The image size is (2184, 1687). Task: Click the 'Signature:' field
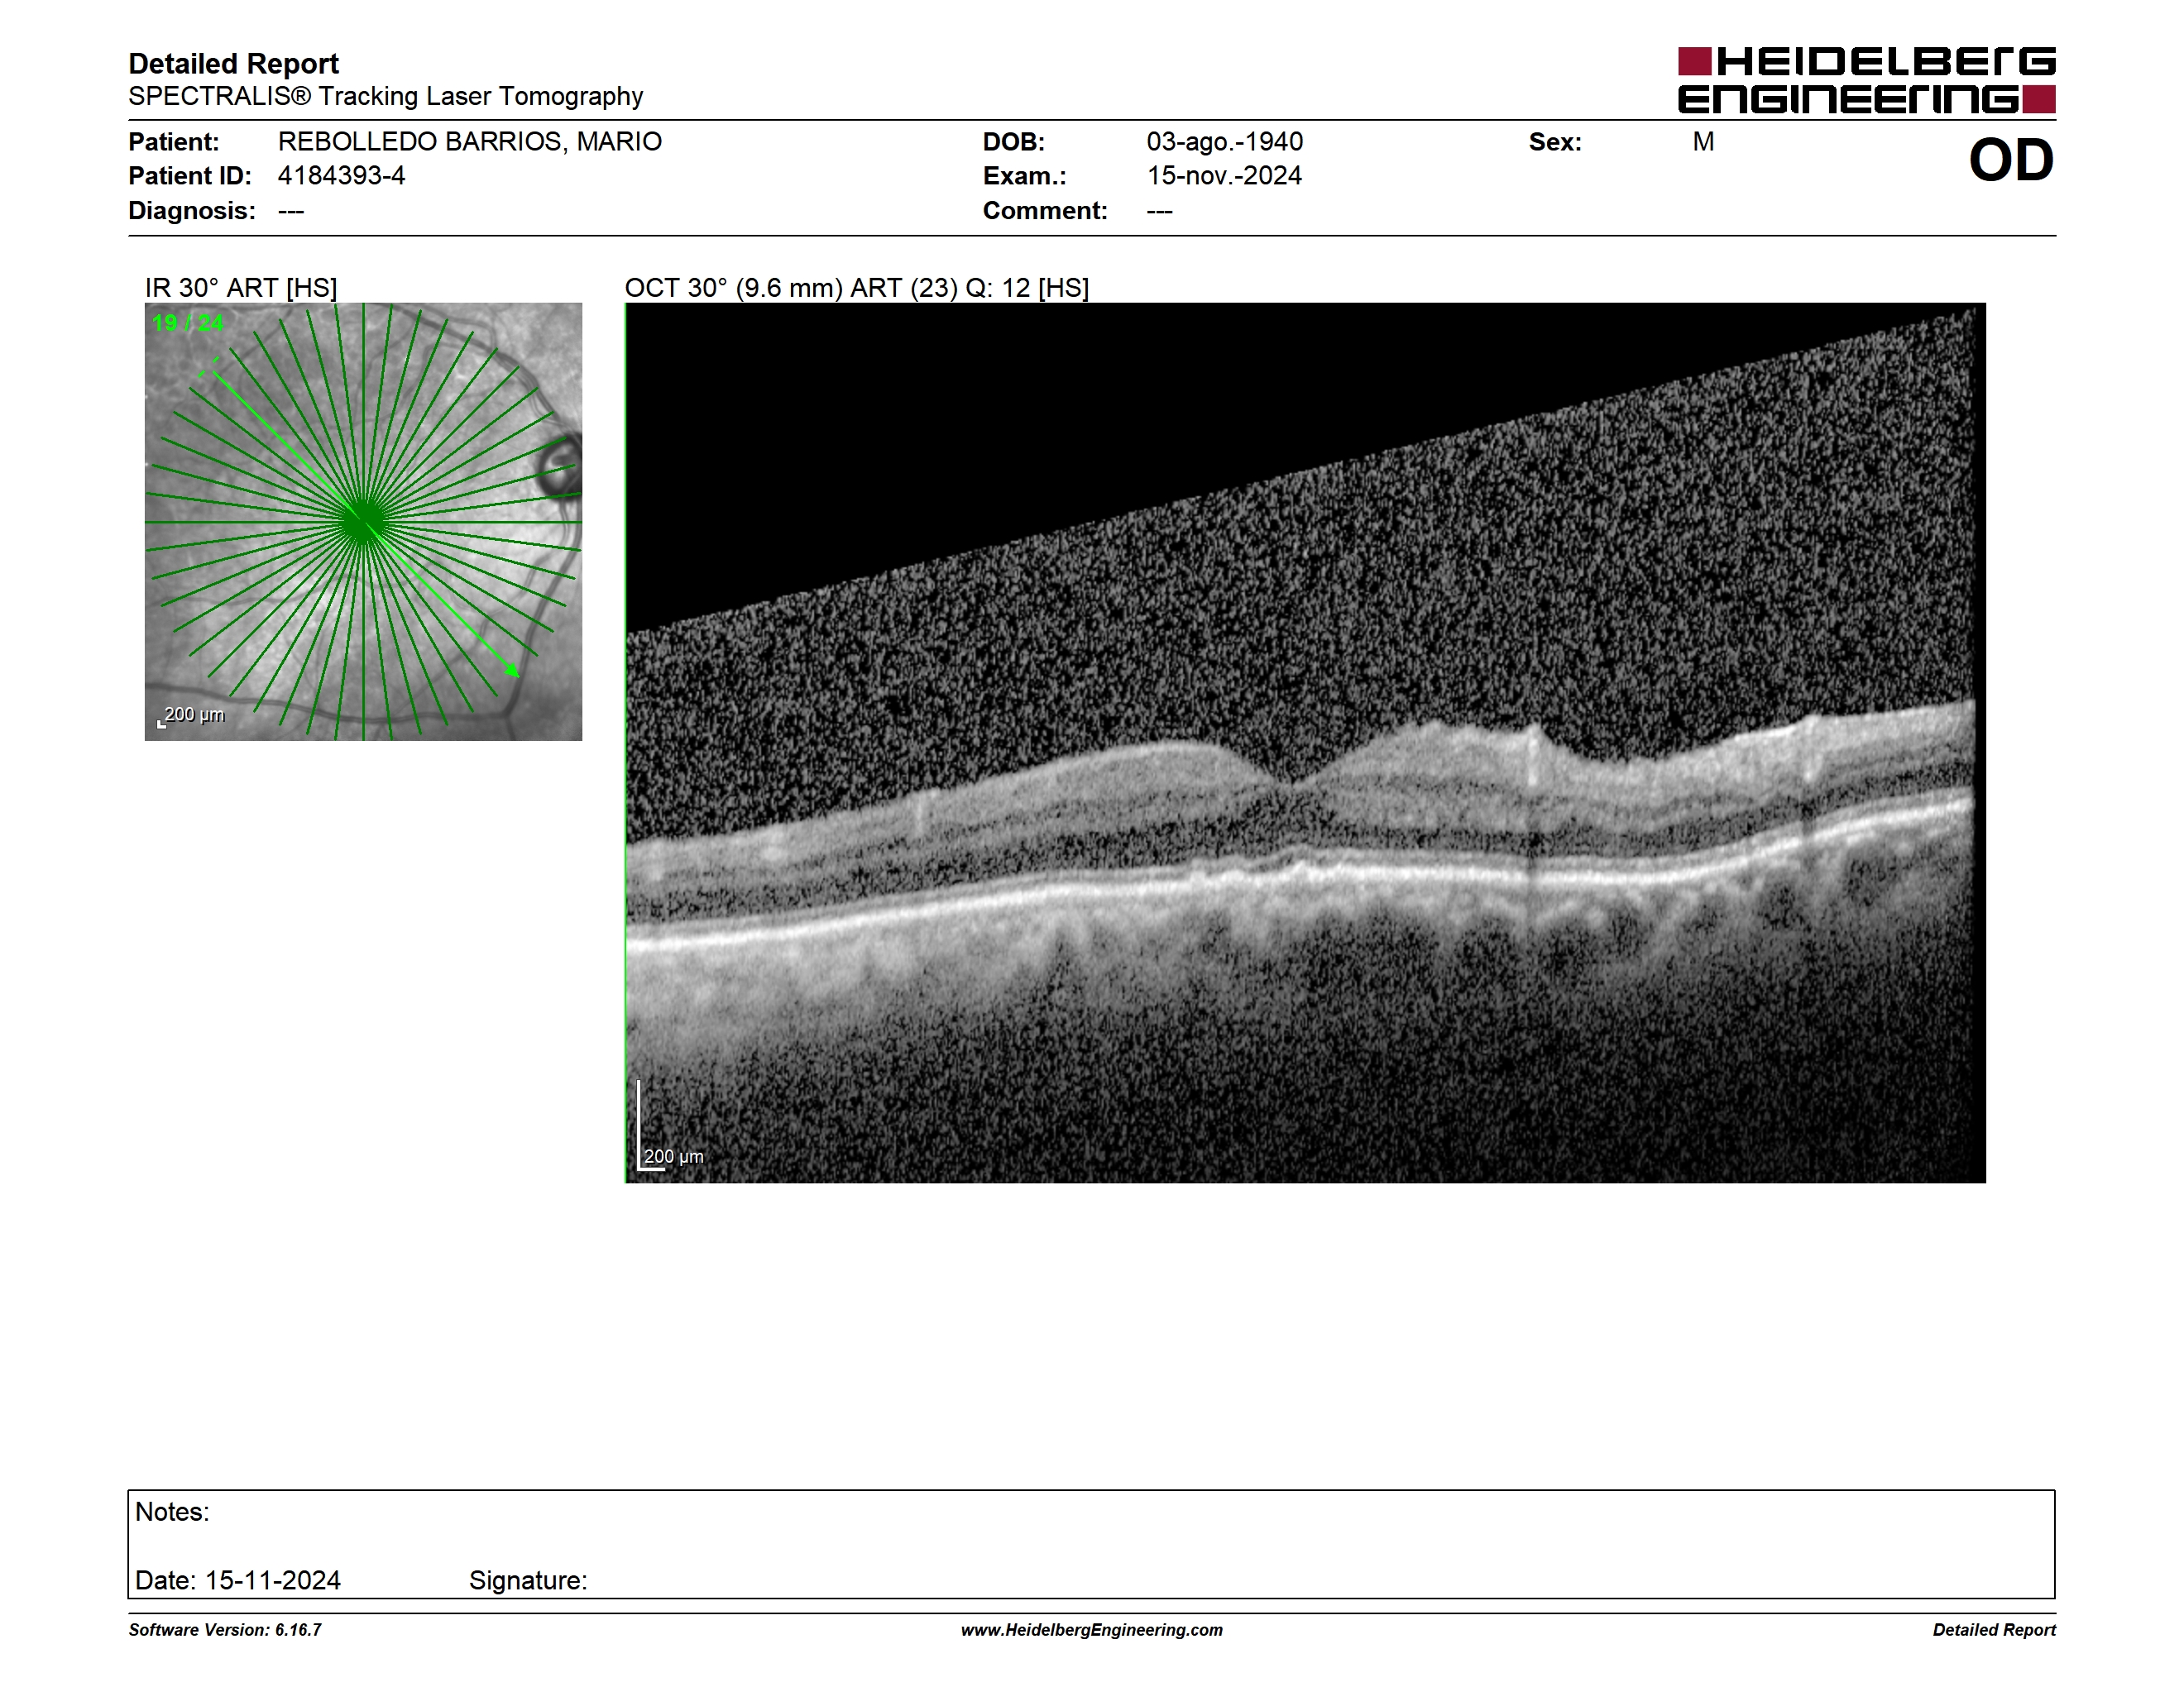point(528,1580)
